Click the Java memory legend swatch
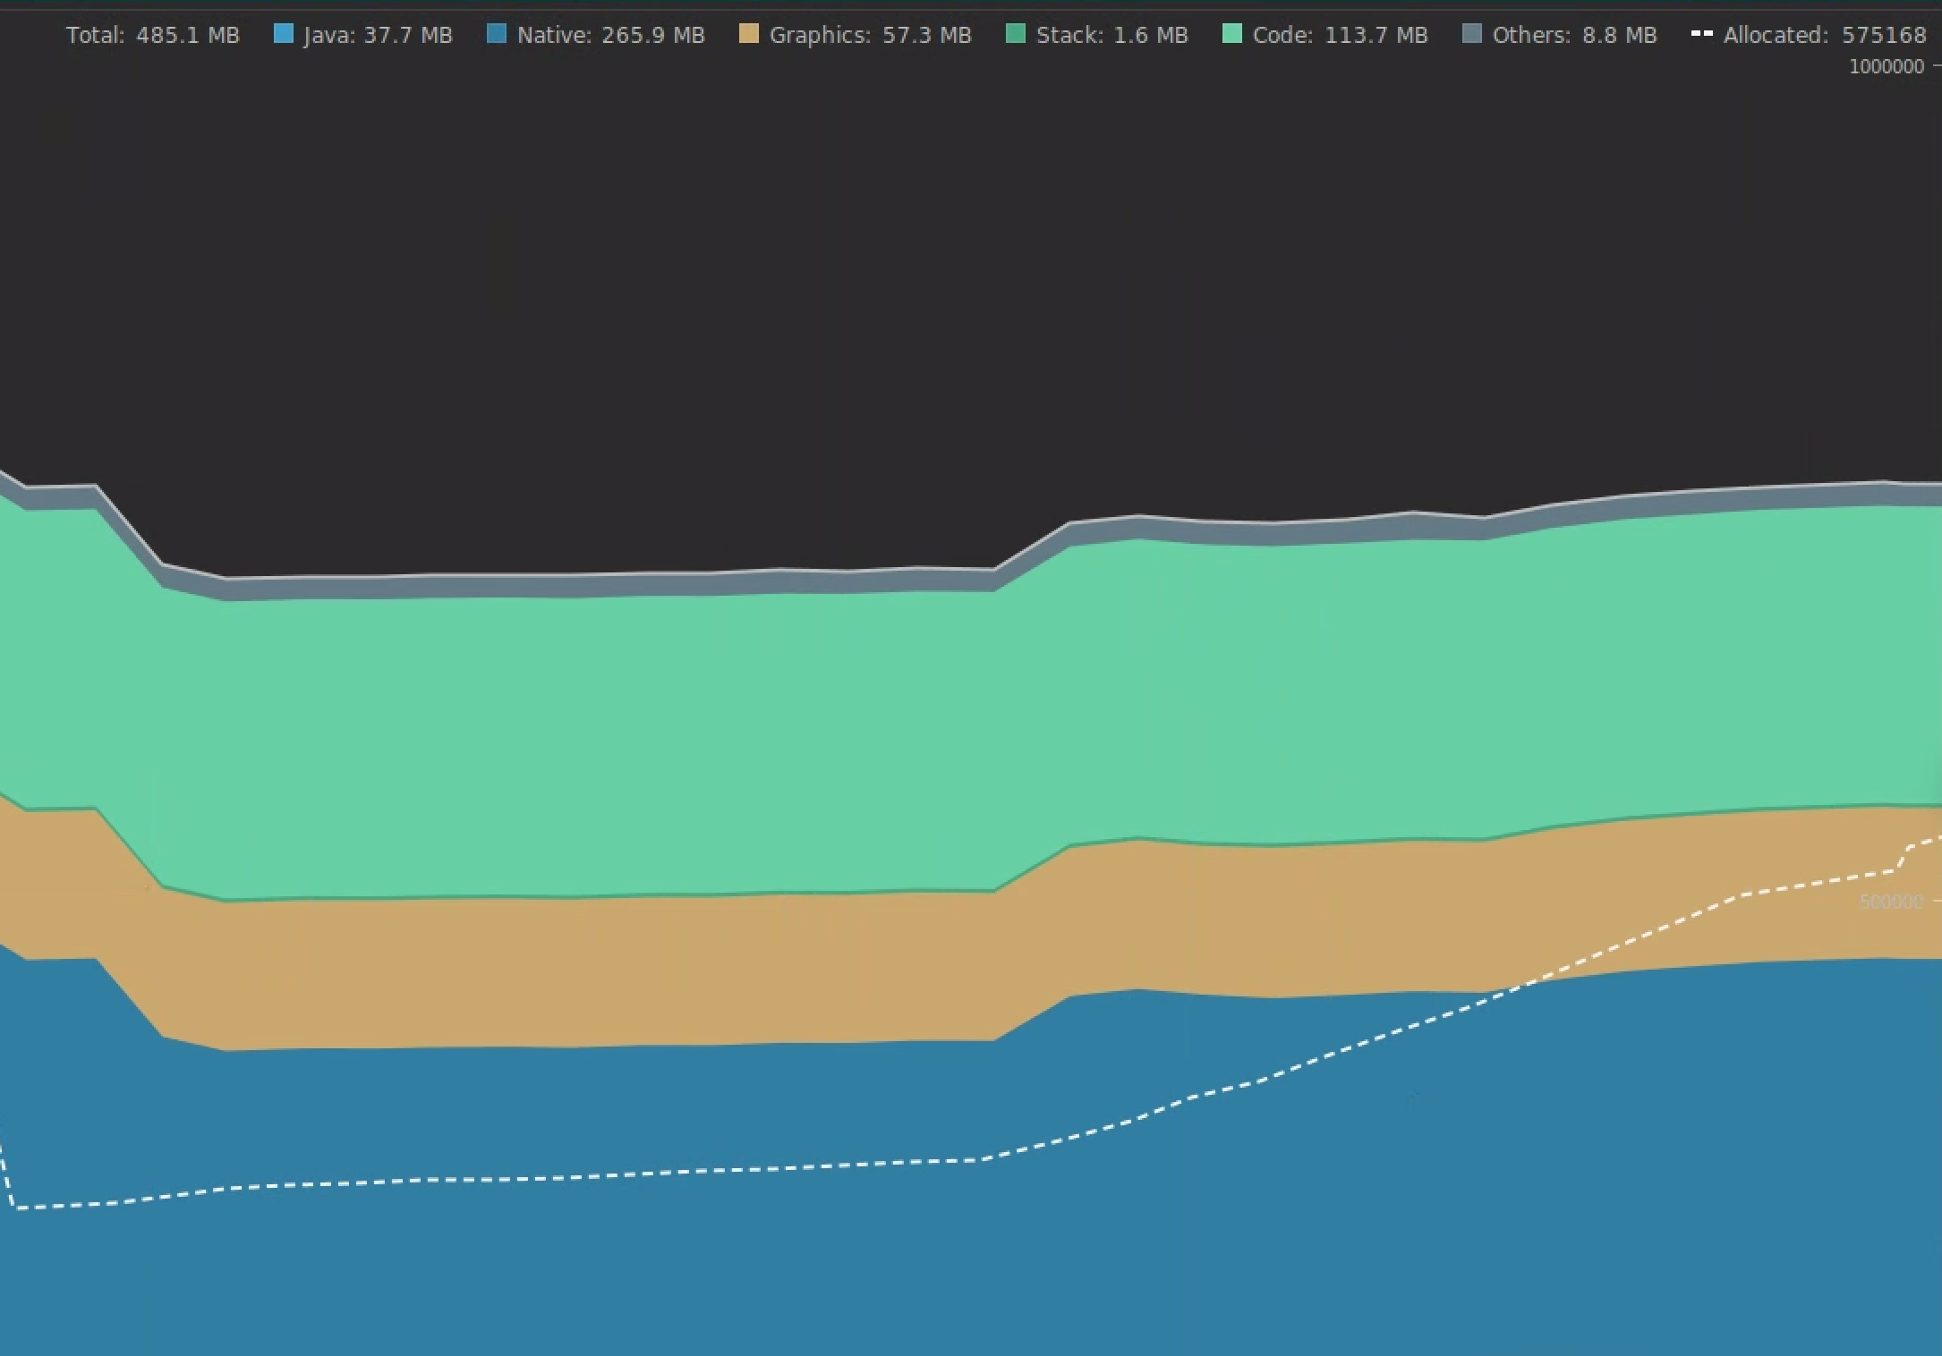Viewport: 1942px width, 1356px height. (x=285, y=35)
